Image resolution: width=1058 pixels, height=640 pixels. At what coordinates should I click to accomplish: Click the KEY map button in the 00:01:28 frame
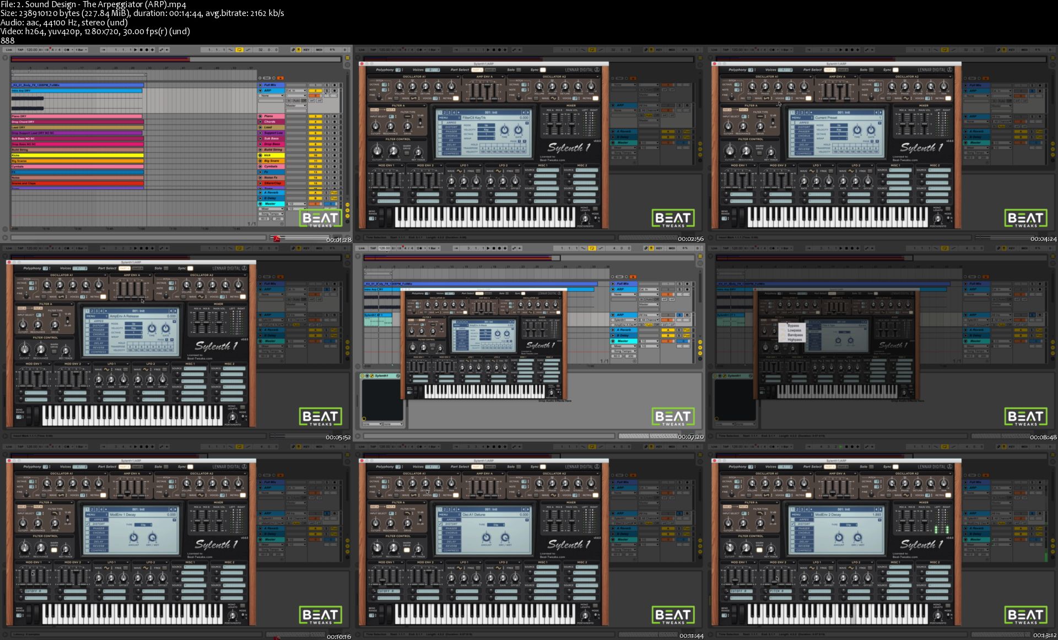pyautogui.click(x=306, y=50)
